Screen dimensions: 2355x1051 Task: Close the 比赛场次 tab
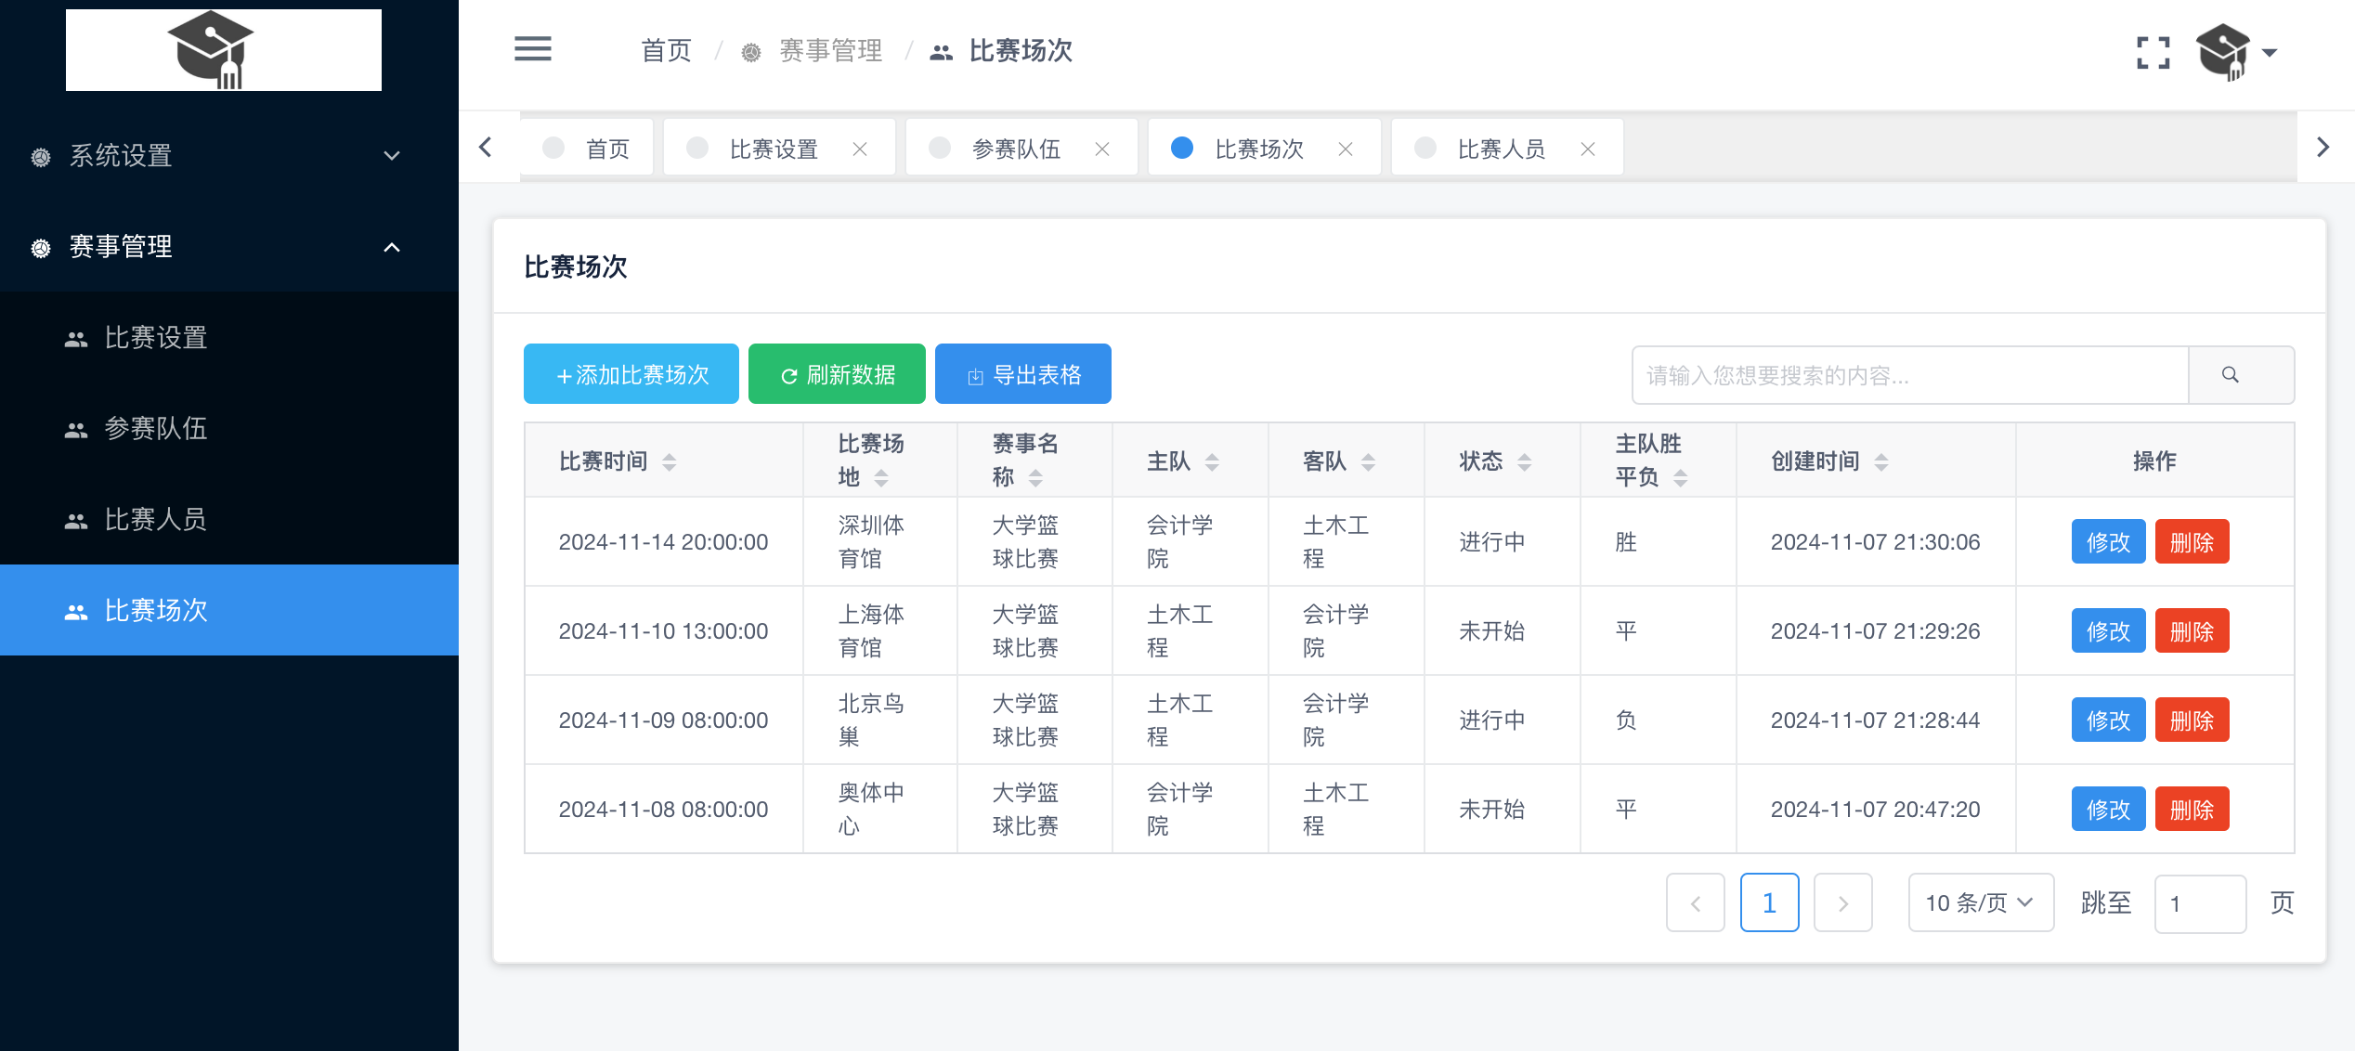1346,149
